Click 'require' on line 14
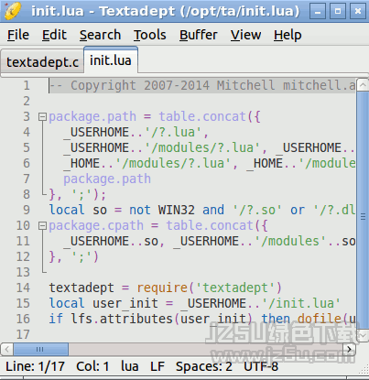This screenshot has width=369, height=380. pyautogui.click(x=162, y=288)
